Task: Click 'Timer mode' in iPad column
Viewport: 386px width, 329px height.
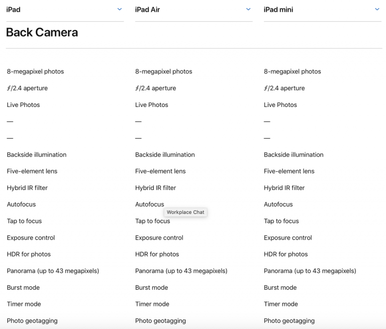Action: click(24, 304)
